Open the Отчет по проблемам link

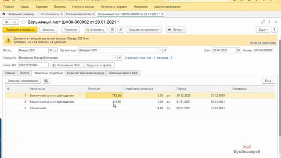[263, 43]
